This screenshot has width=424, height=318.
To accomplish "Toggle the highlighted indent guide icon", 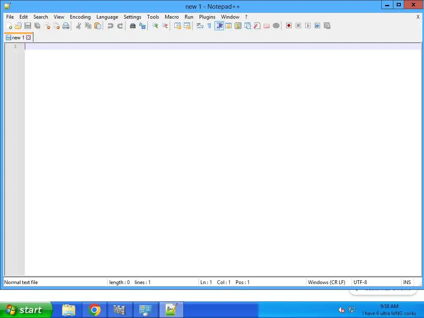I will coord(219,26).
